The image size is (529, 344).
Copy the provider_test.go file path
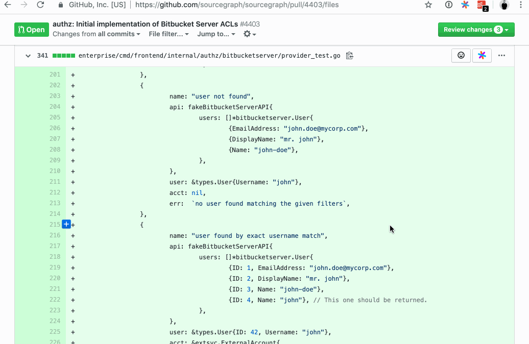tap(349, 56)
